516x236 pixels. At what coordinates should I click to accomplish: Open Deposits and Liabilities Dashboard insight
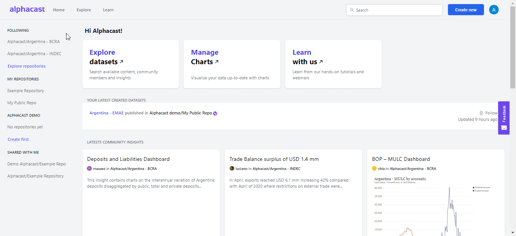pyautogui.click(x=128, y=159)
